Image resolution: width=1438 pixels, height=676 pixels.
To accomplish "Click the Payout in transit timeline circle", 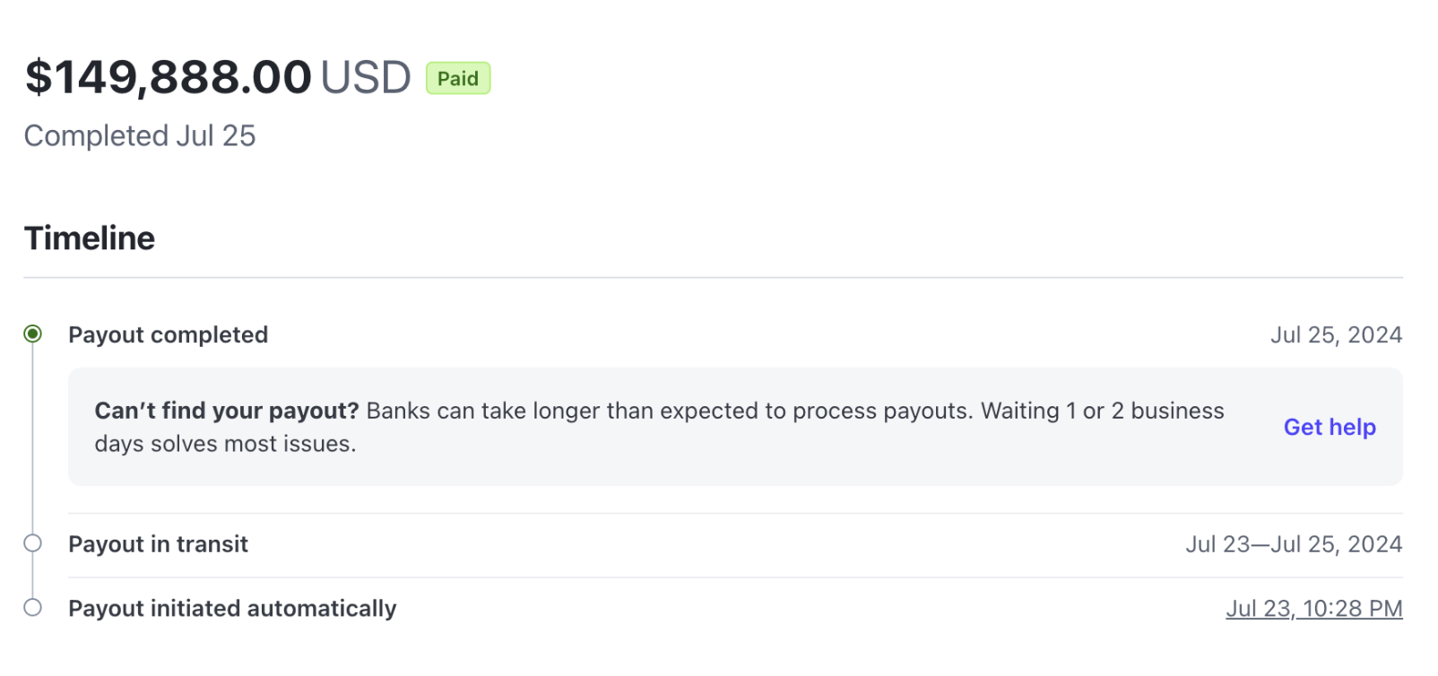I will (x=33, y=543).
